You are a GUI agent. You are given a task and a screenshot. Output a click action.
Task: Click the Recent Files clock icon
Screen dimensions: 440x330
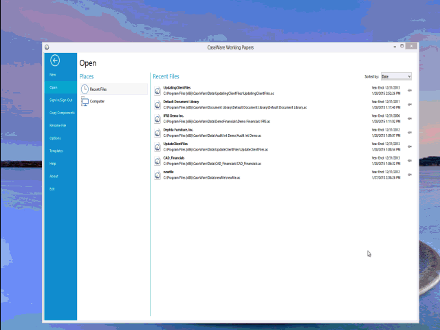(85, 89)
